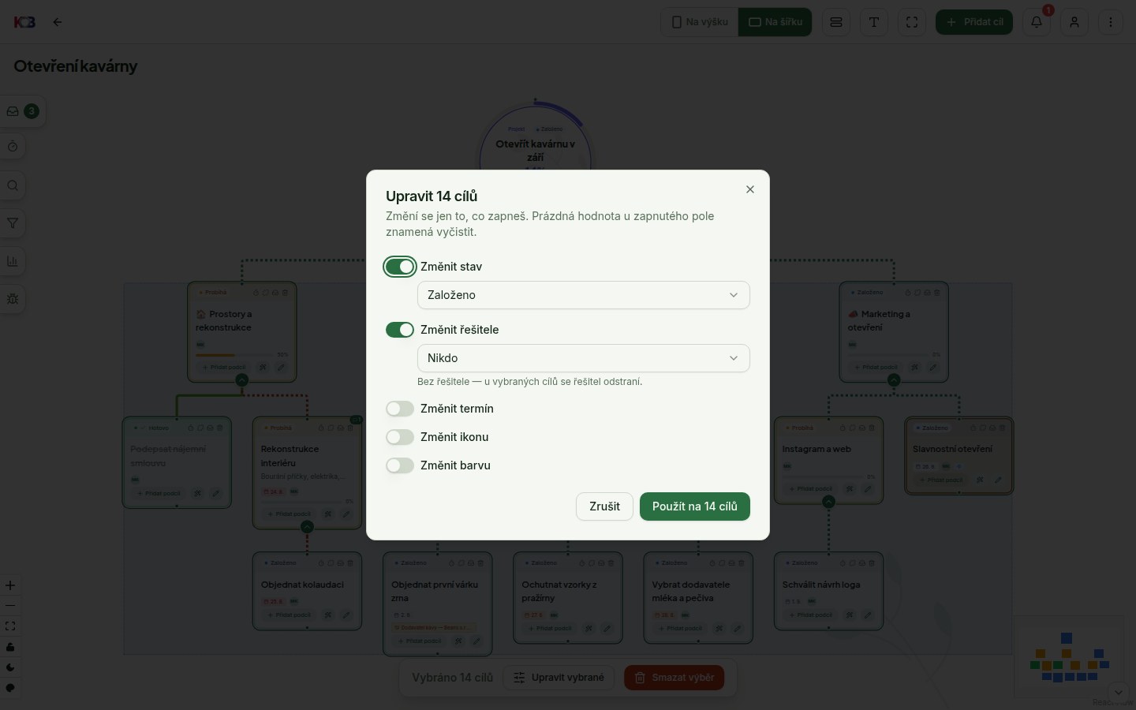The width and height of the screenshot is (1136, 710).
Task: Click the list layout icon in top bar
Action: [836, 22]
